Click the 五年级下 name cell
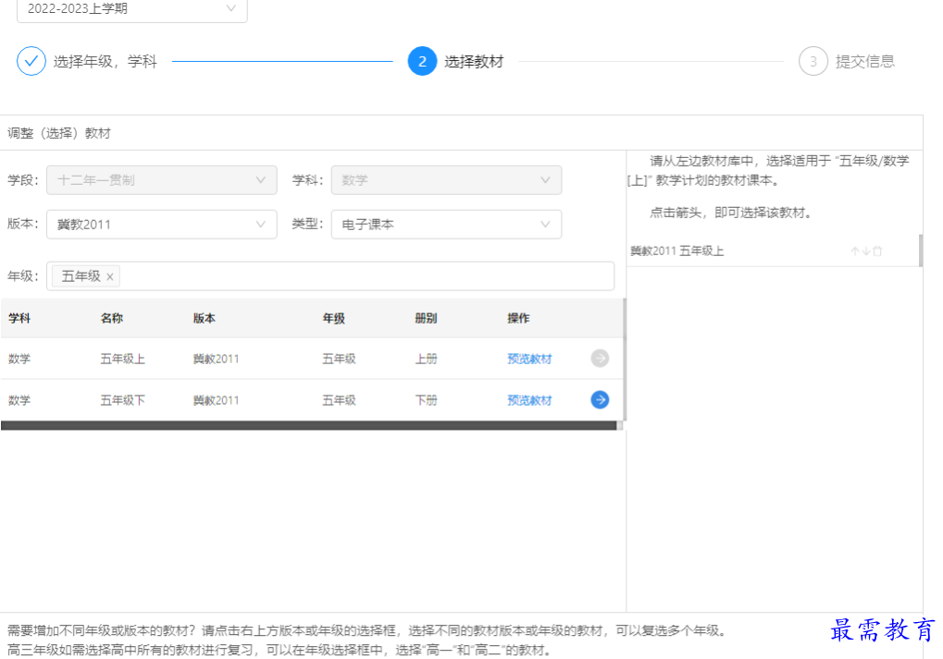This screenshot has height=659, width=943. click(123, 400)
